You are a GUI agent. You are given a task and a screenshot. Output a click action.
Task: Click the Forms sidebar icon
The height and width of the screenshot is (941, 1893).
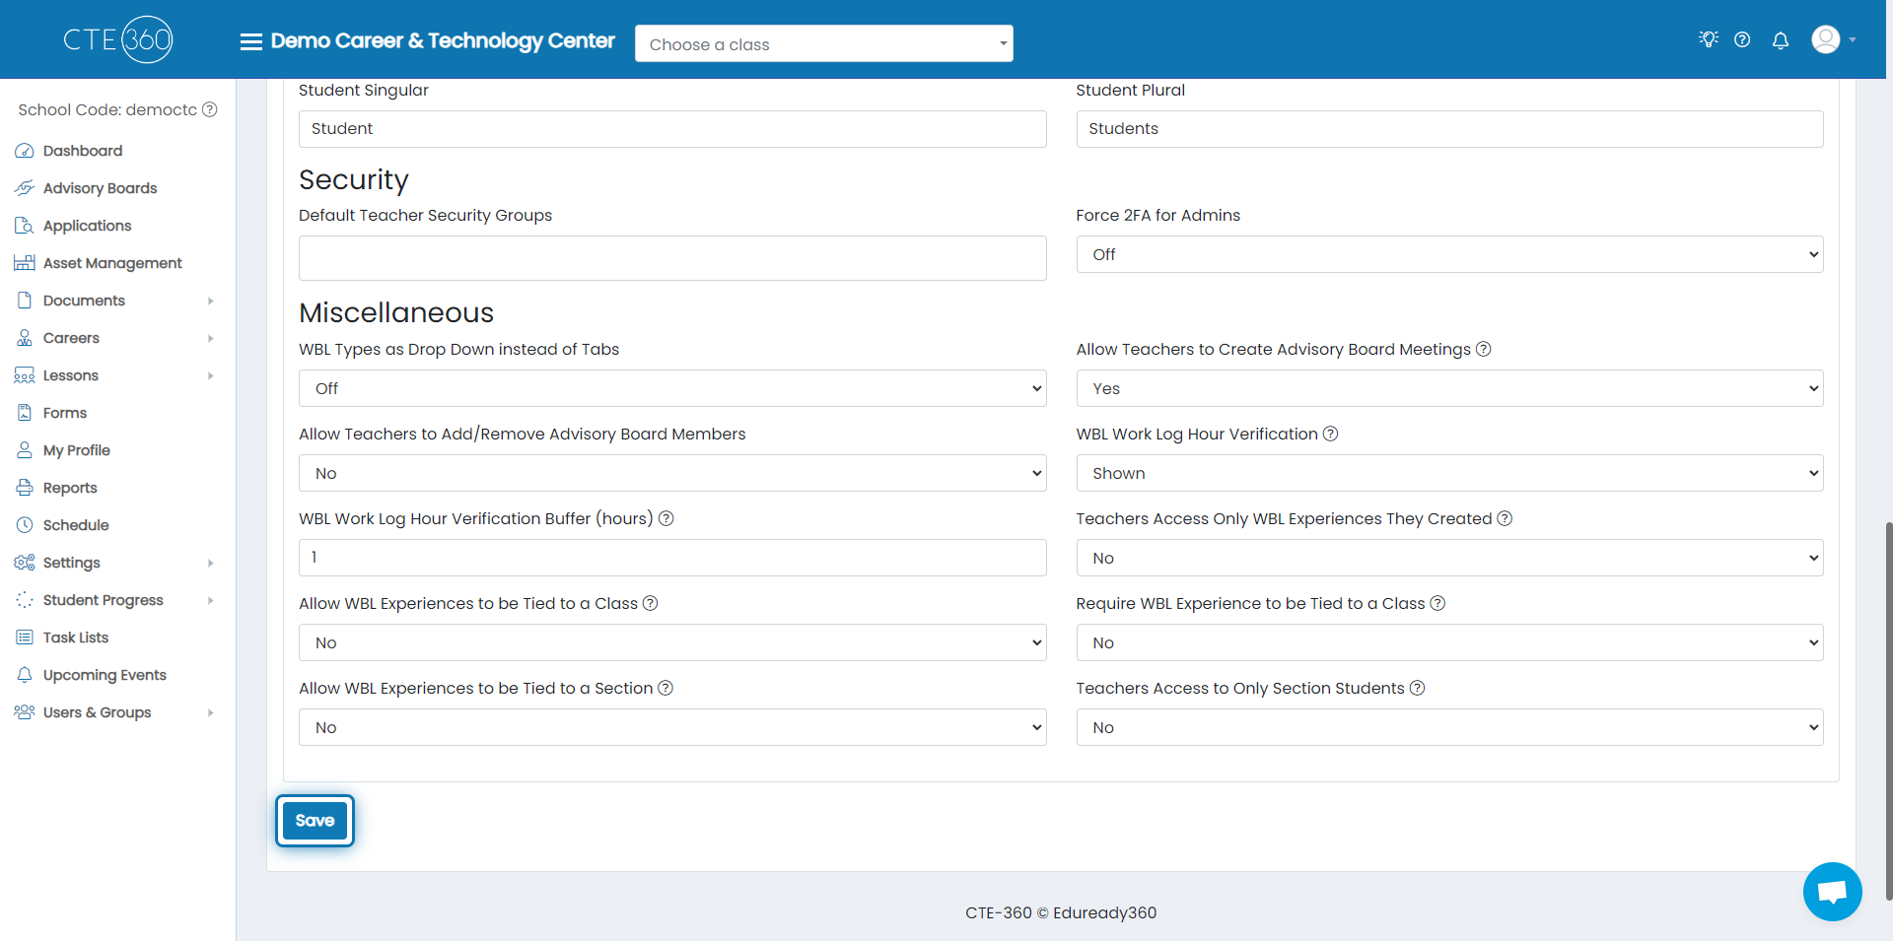25,413
